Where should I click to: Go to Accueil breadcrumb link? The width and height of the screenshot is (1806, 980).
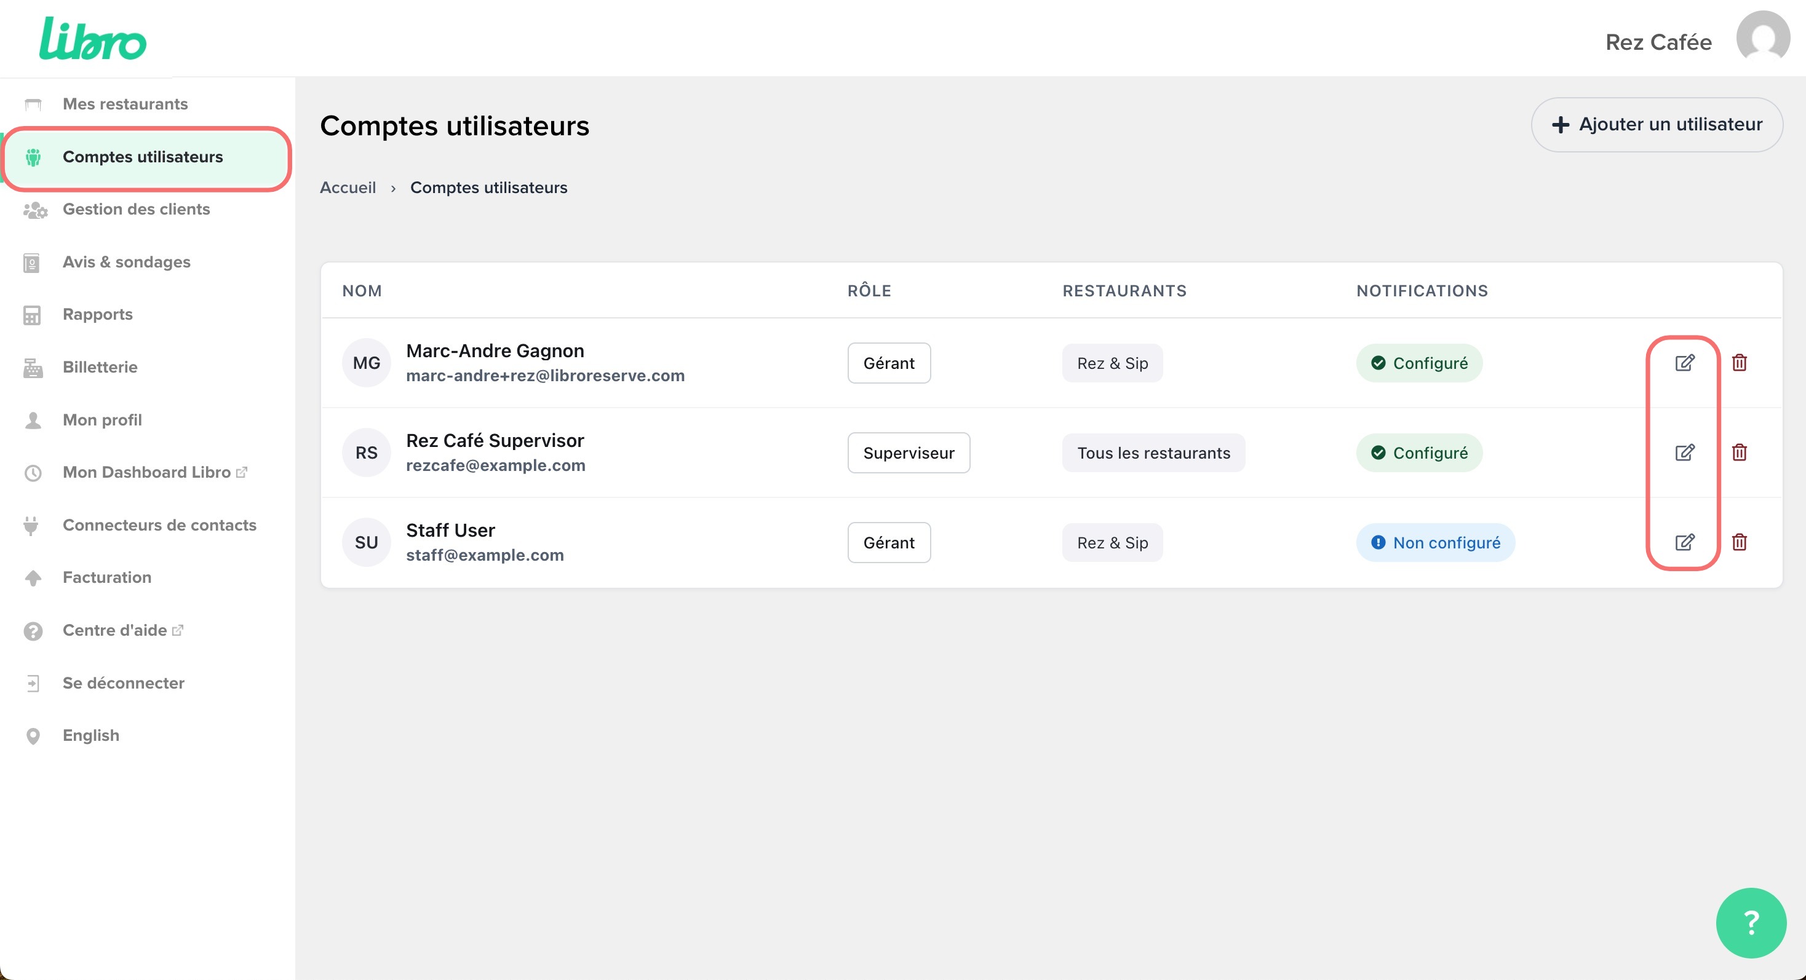coord(348,188)
